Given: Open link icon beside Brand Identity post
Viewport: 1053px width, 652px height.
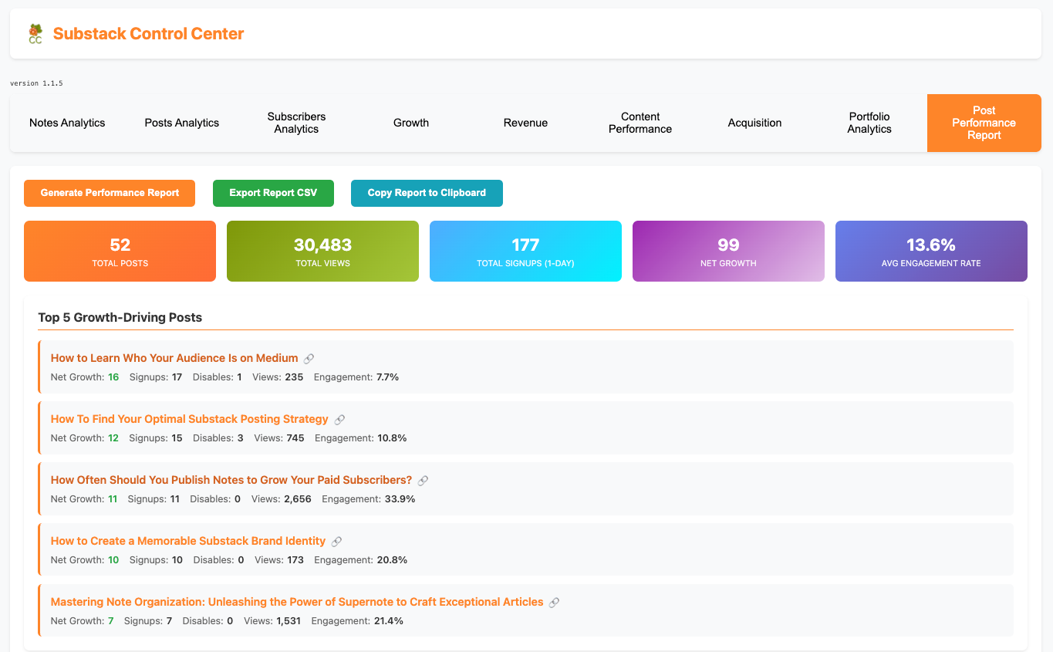Looking at the screenshot, I should coord(336,542).
